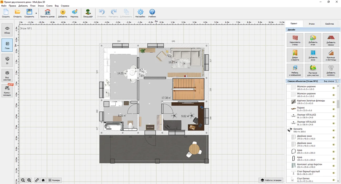Open the Файл menu
The width and height of the screenshot is (341, 184).
[x=4, y=6]
